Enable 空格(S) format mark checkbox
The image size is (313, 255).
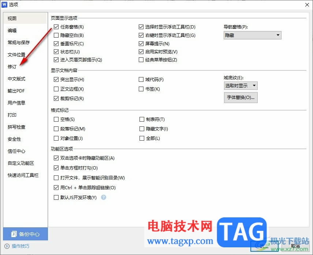(x=56, y=119)
